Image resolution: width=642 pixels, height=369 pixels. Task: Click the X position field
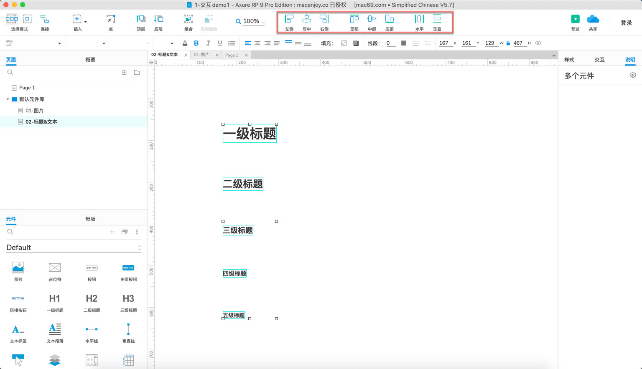pos(446,43)
